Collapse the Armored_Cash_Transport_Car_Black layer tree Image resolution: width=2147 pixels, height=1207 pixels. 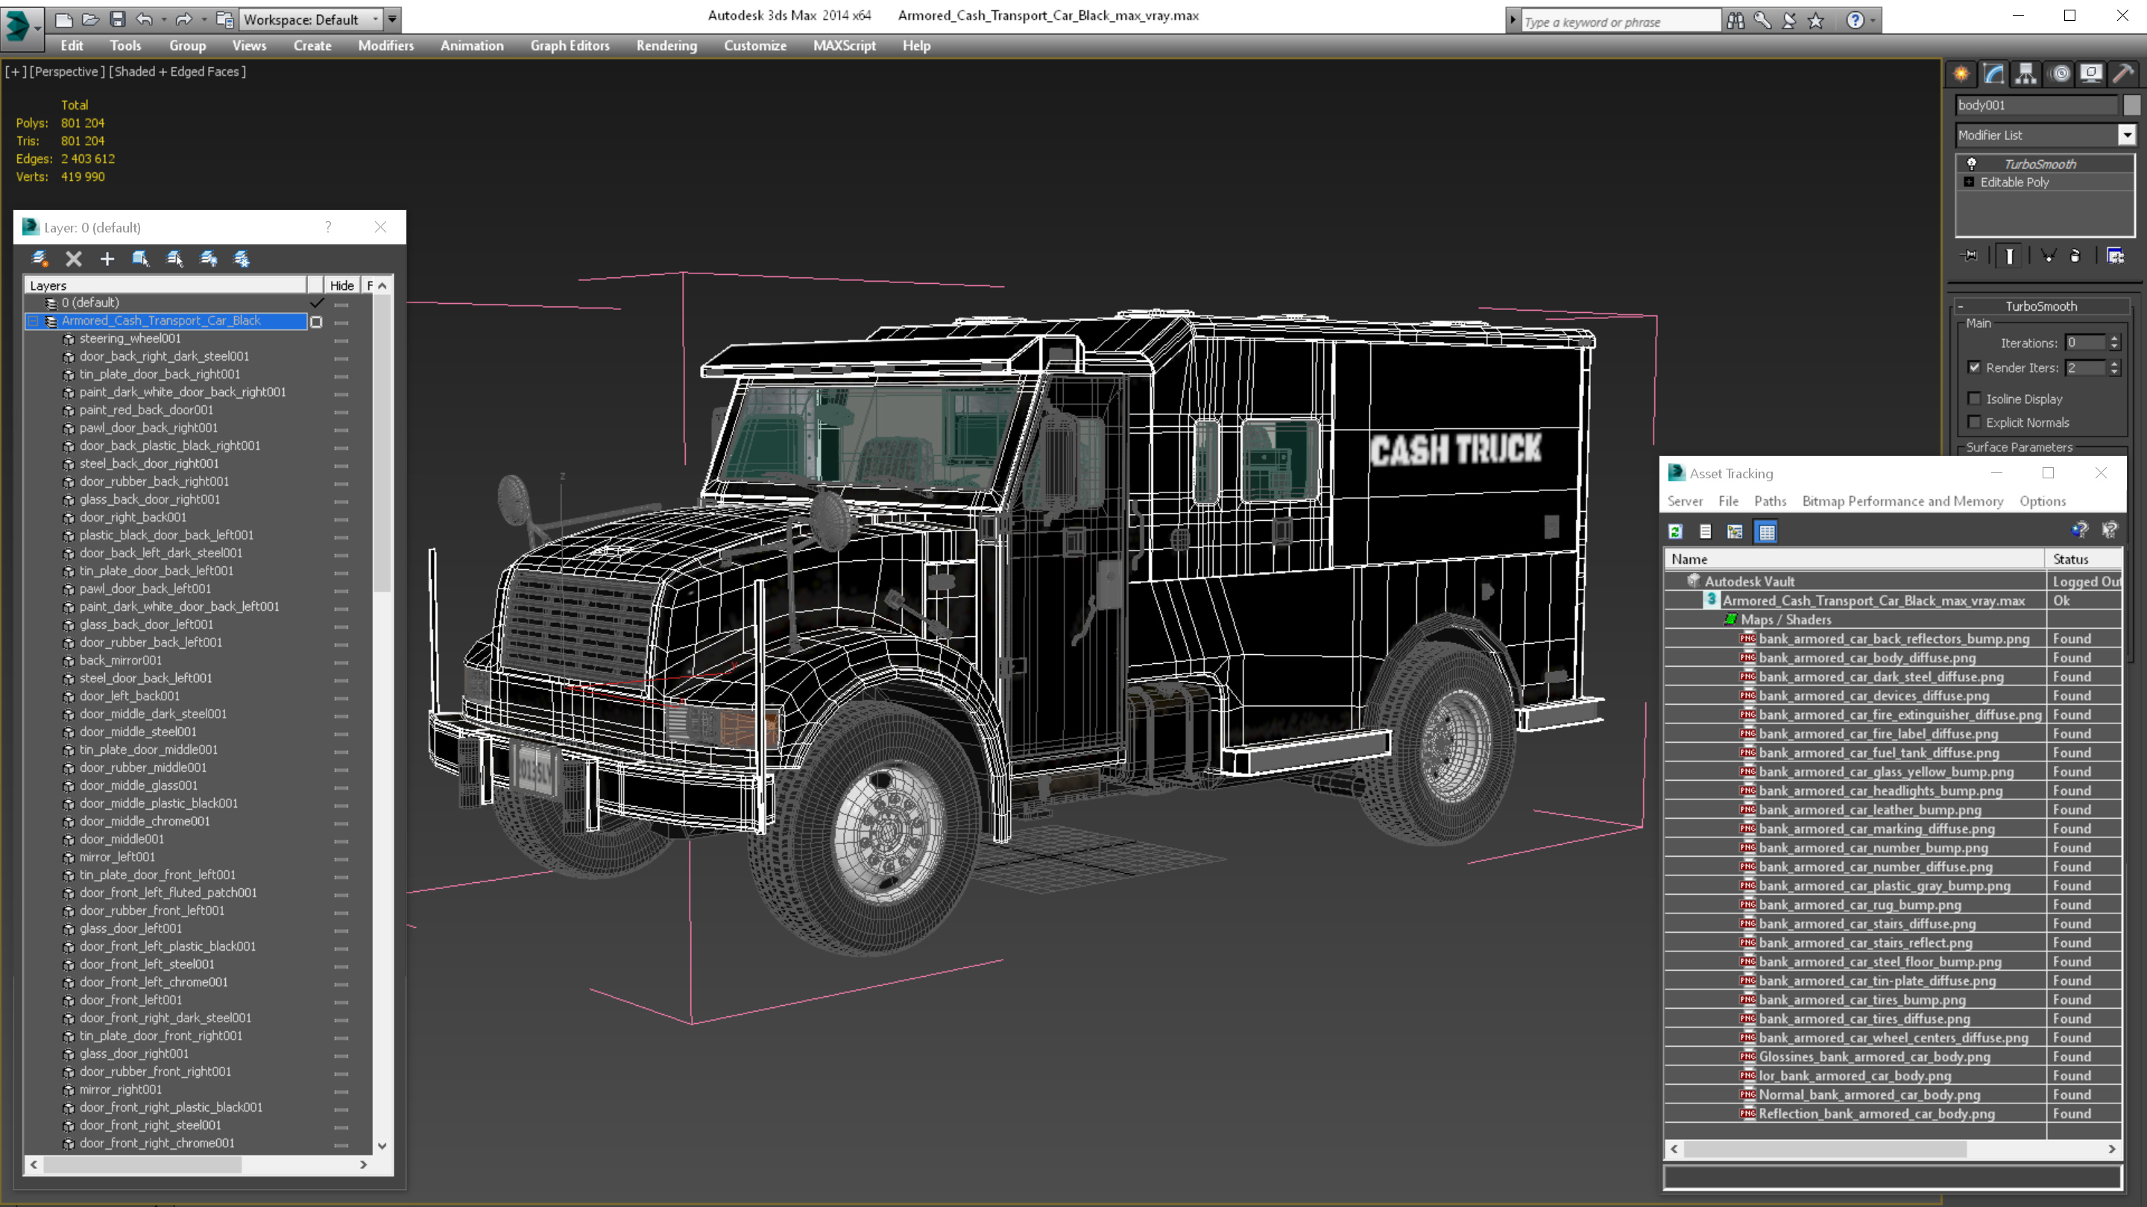pyautogui.click(x=34, y=320)
